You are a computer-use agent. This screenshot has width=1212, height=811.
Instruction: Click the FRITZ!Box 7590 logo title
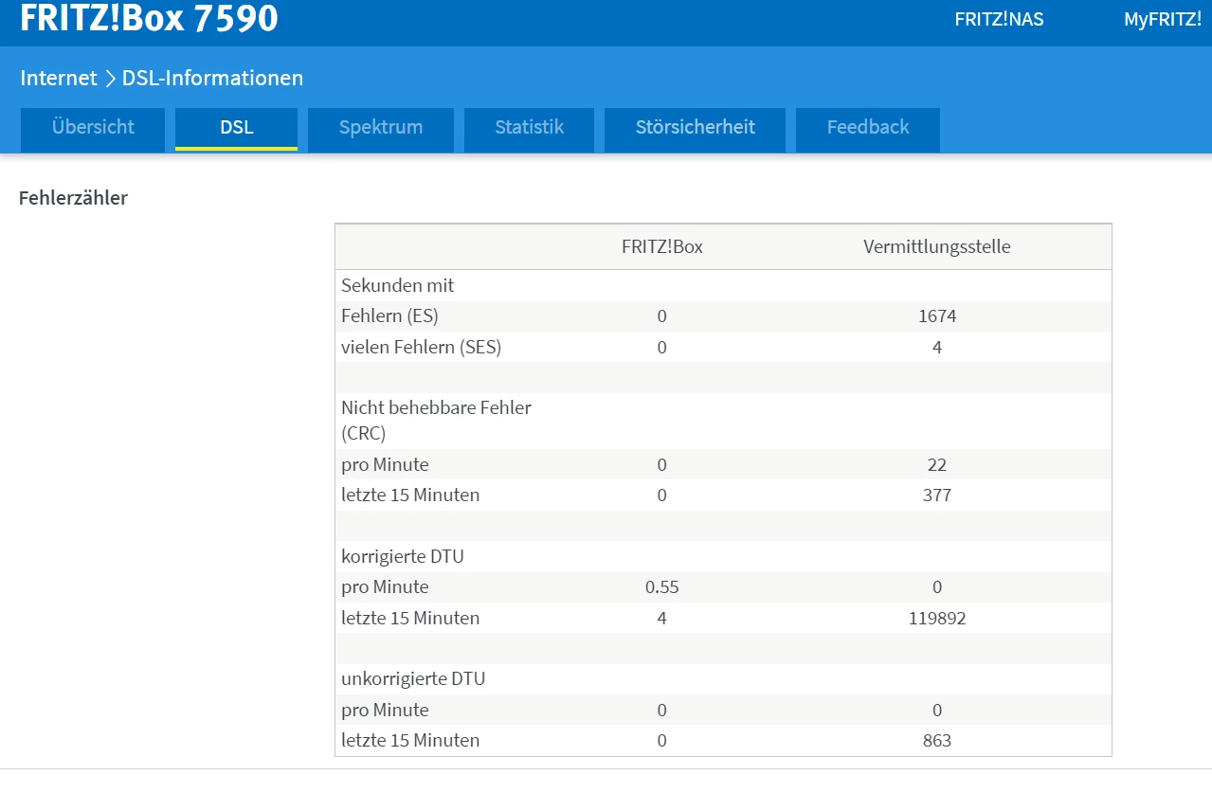pos(149,19)
